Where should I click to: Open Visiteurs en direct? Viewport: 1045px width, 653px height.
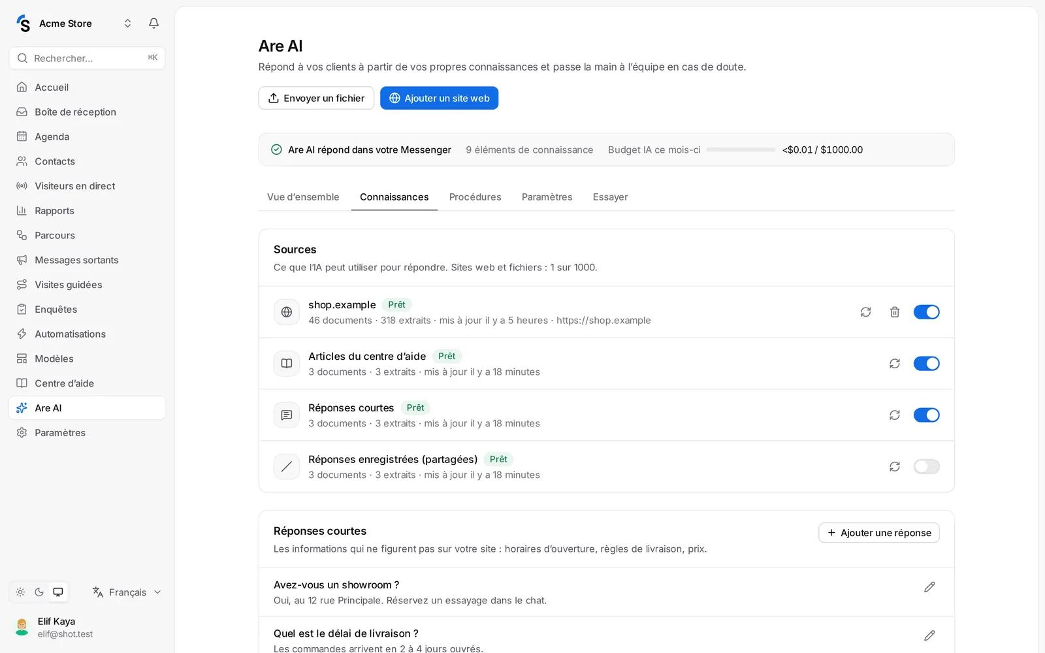coord(87,186)
